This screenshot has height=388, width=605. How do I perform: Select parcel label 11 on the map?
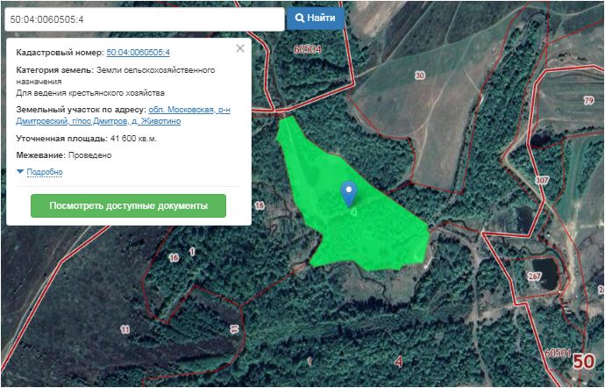[x=125, y=329]
